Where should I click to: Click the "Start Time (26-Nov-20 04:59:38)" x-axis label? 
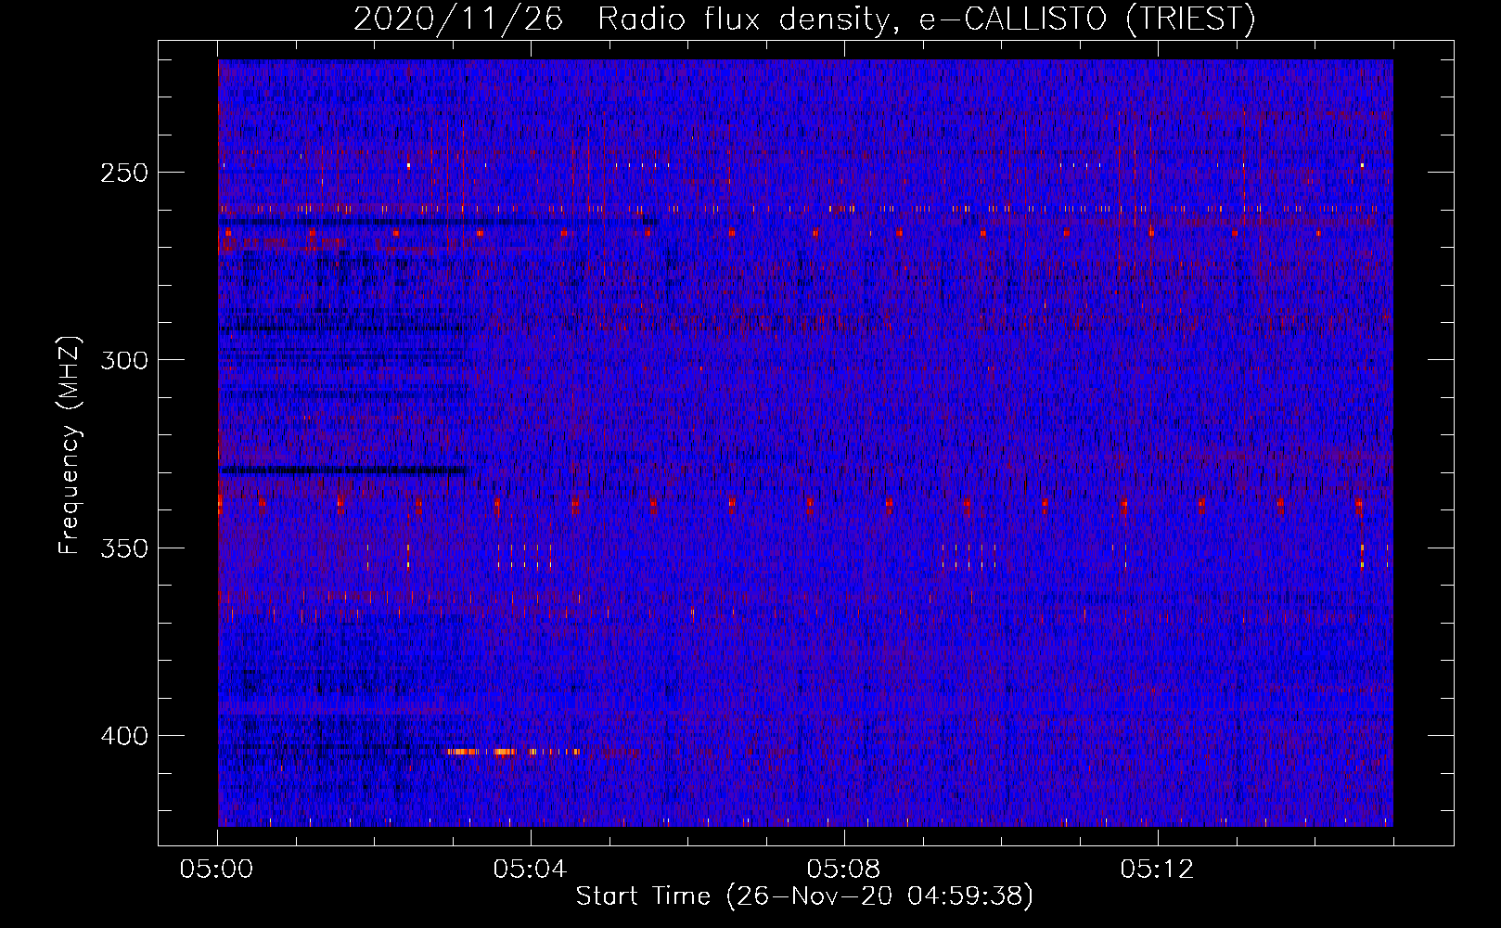[804, 896]
